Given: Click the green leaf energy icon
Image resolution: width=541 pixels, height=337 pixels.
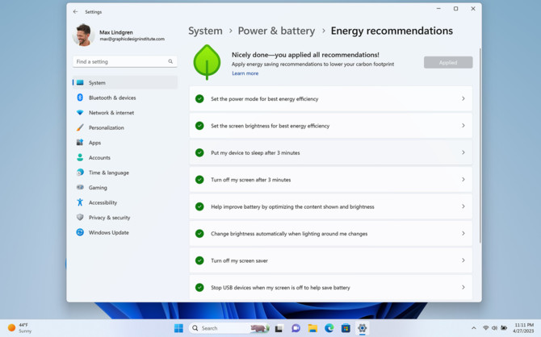Looking at the screenshot, I should [x=207, y=62].
